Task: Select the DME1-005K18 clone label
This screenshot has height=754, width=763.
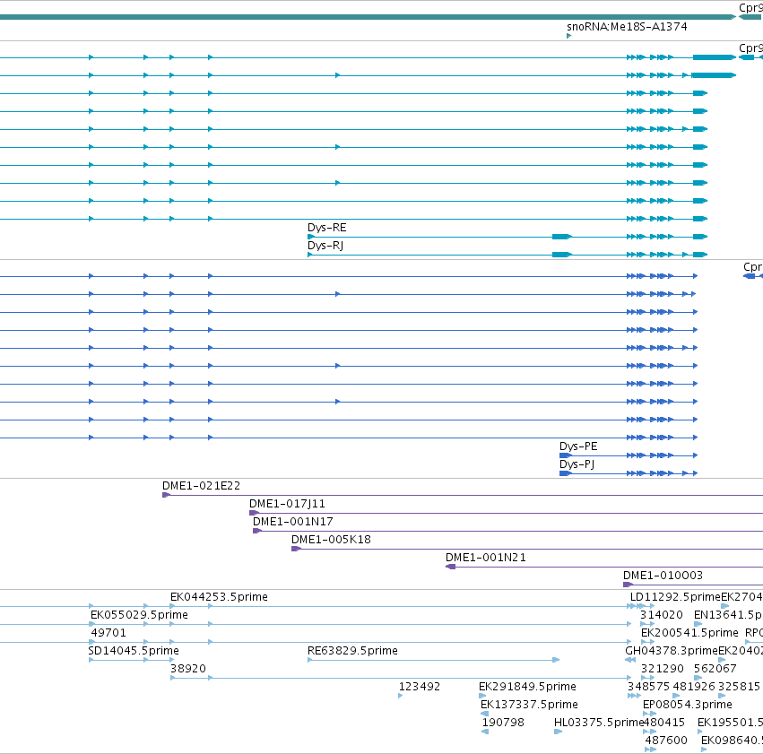Action: coord(331,540)
